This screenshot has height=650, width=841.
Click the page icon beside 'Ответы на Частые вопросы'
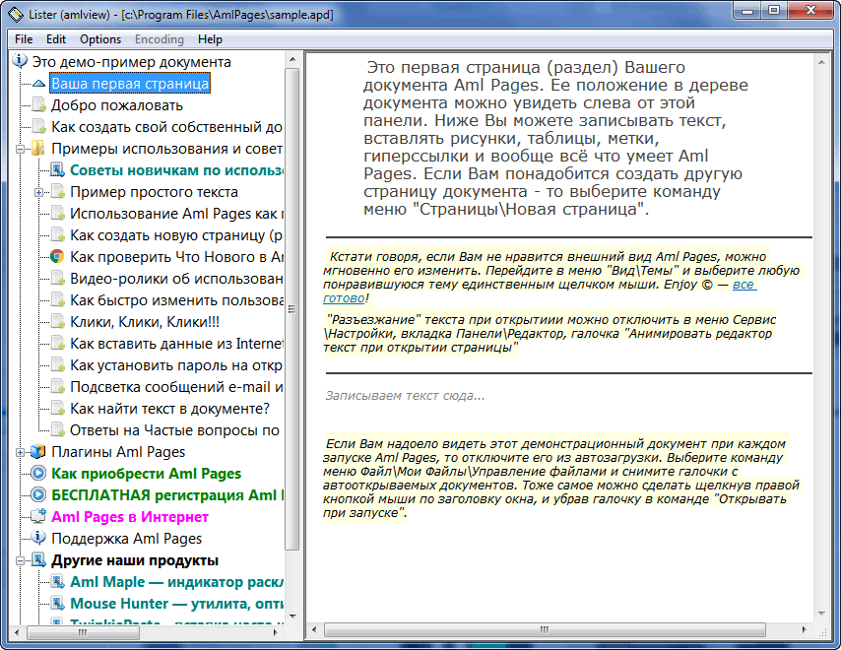[x=57, y=429]
